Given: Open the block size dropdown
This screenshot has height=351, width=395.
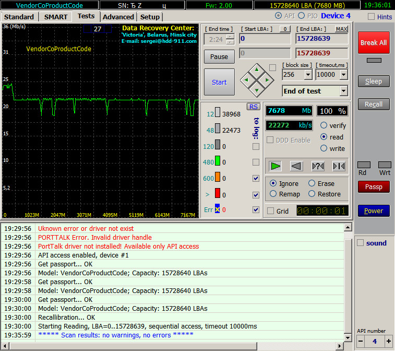Looking at the screenshot, I should [x=308, y=75].
